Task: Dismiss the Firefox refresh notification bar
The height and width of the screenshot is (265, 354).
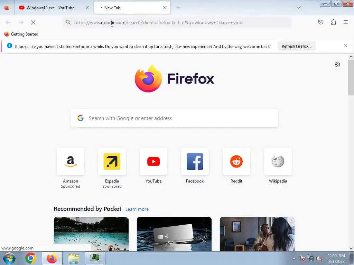Action: point(345,46)
